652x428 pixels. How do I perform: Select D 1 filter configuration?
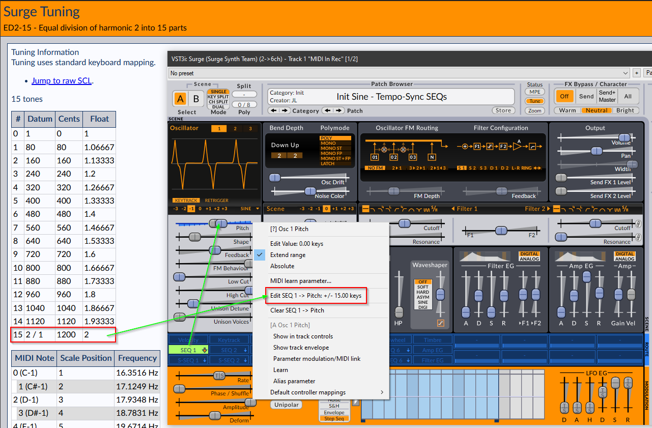494,167
